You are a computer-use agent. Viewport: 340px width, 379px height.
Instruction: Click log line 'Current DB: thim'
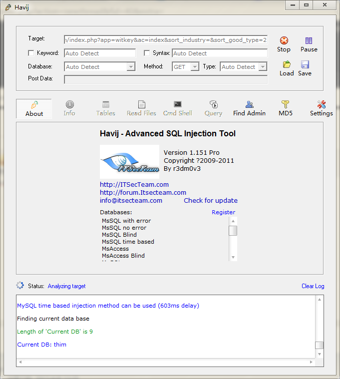tap(41, 345)
